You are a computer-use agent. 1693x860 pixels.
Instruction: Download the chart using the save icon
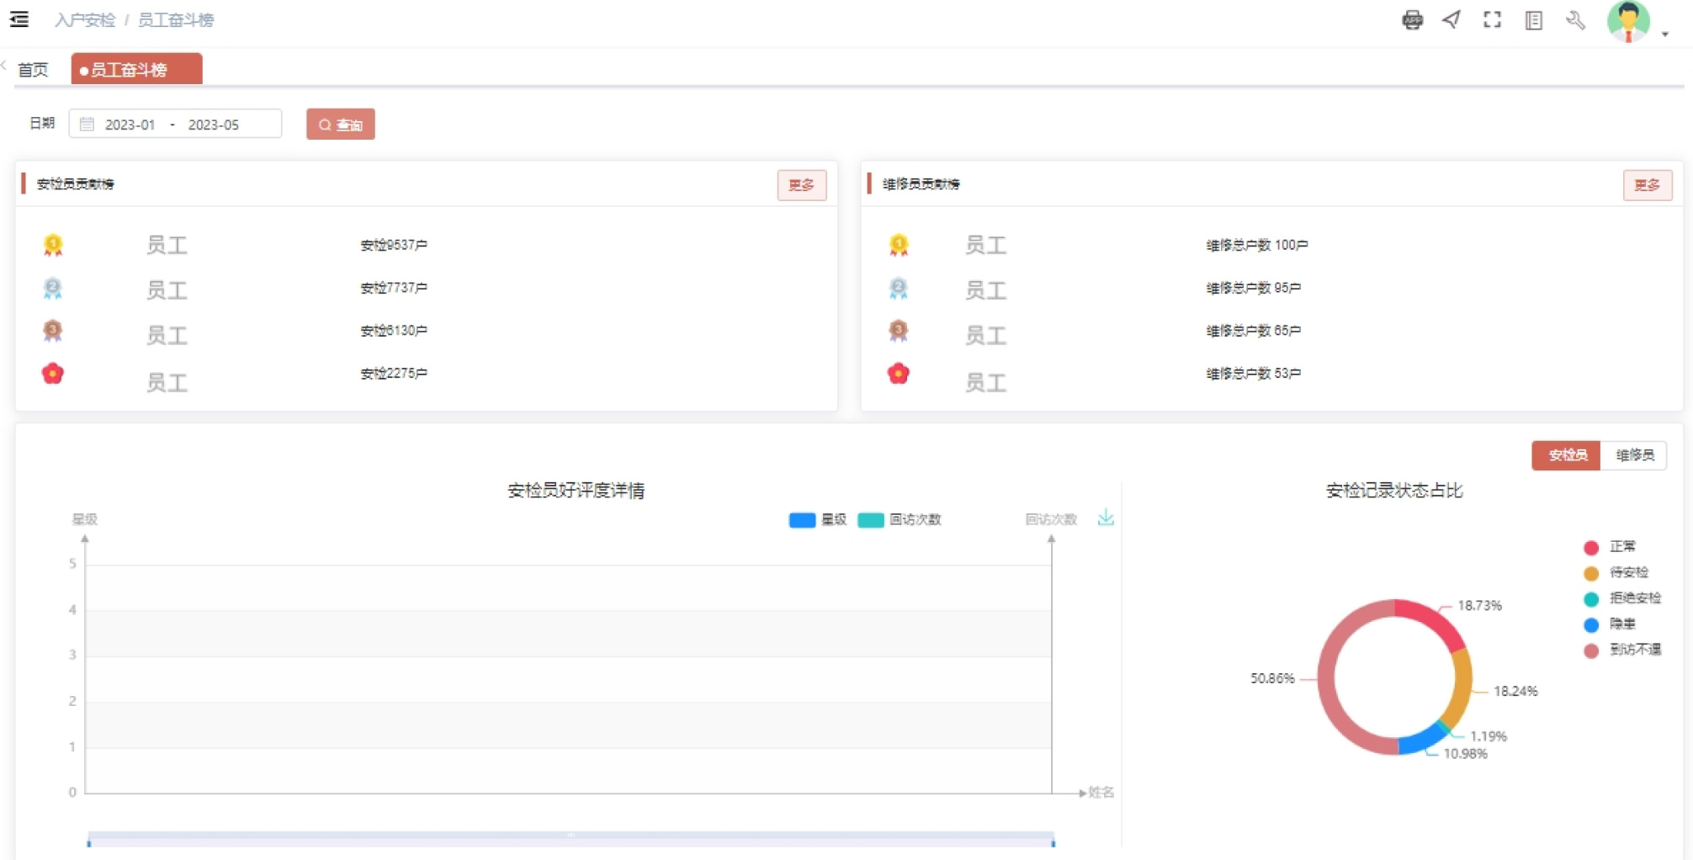click(x=1106, y=518)
